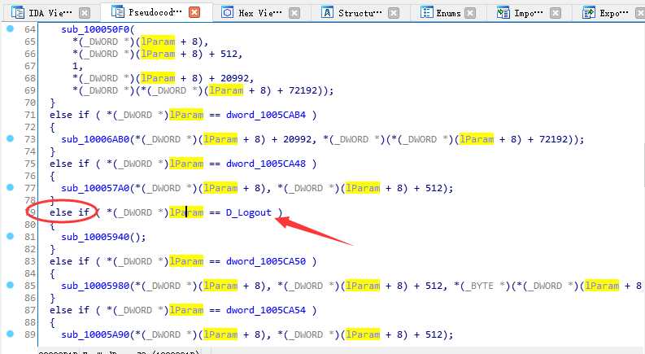
Task: Click line number 72
Action: [29, 127]
